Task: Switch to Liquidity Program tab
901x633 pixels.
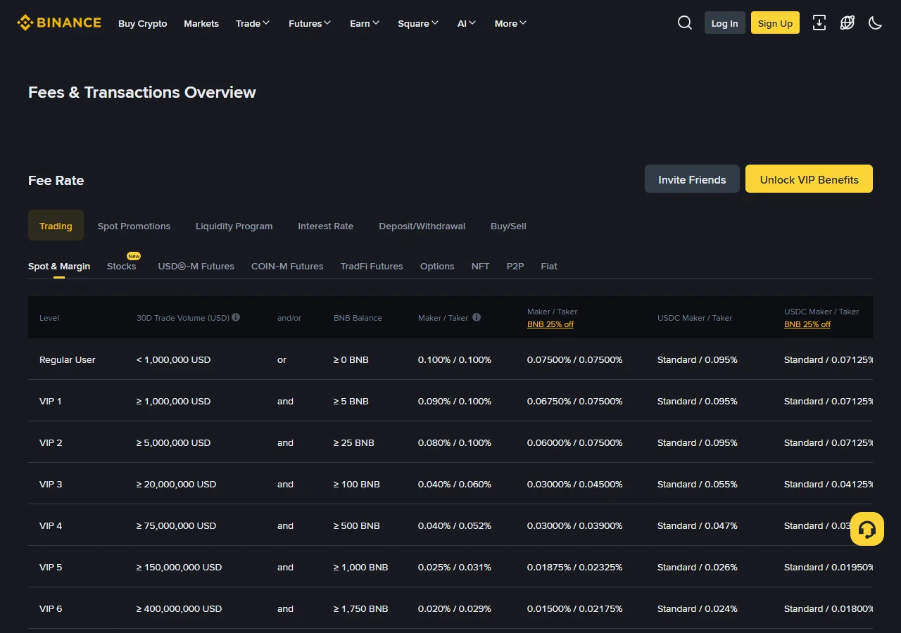Action: [234, 226]
